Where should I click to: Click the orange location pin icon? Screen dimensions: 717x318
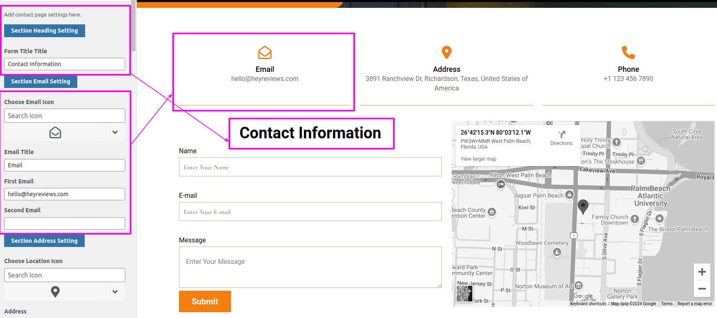pos(446,52)
